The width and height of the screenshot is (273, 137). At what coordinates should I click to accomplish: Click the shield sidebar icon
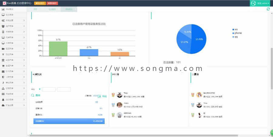pos(3,77)
